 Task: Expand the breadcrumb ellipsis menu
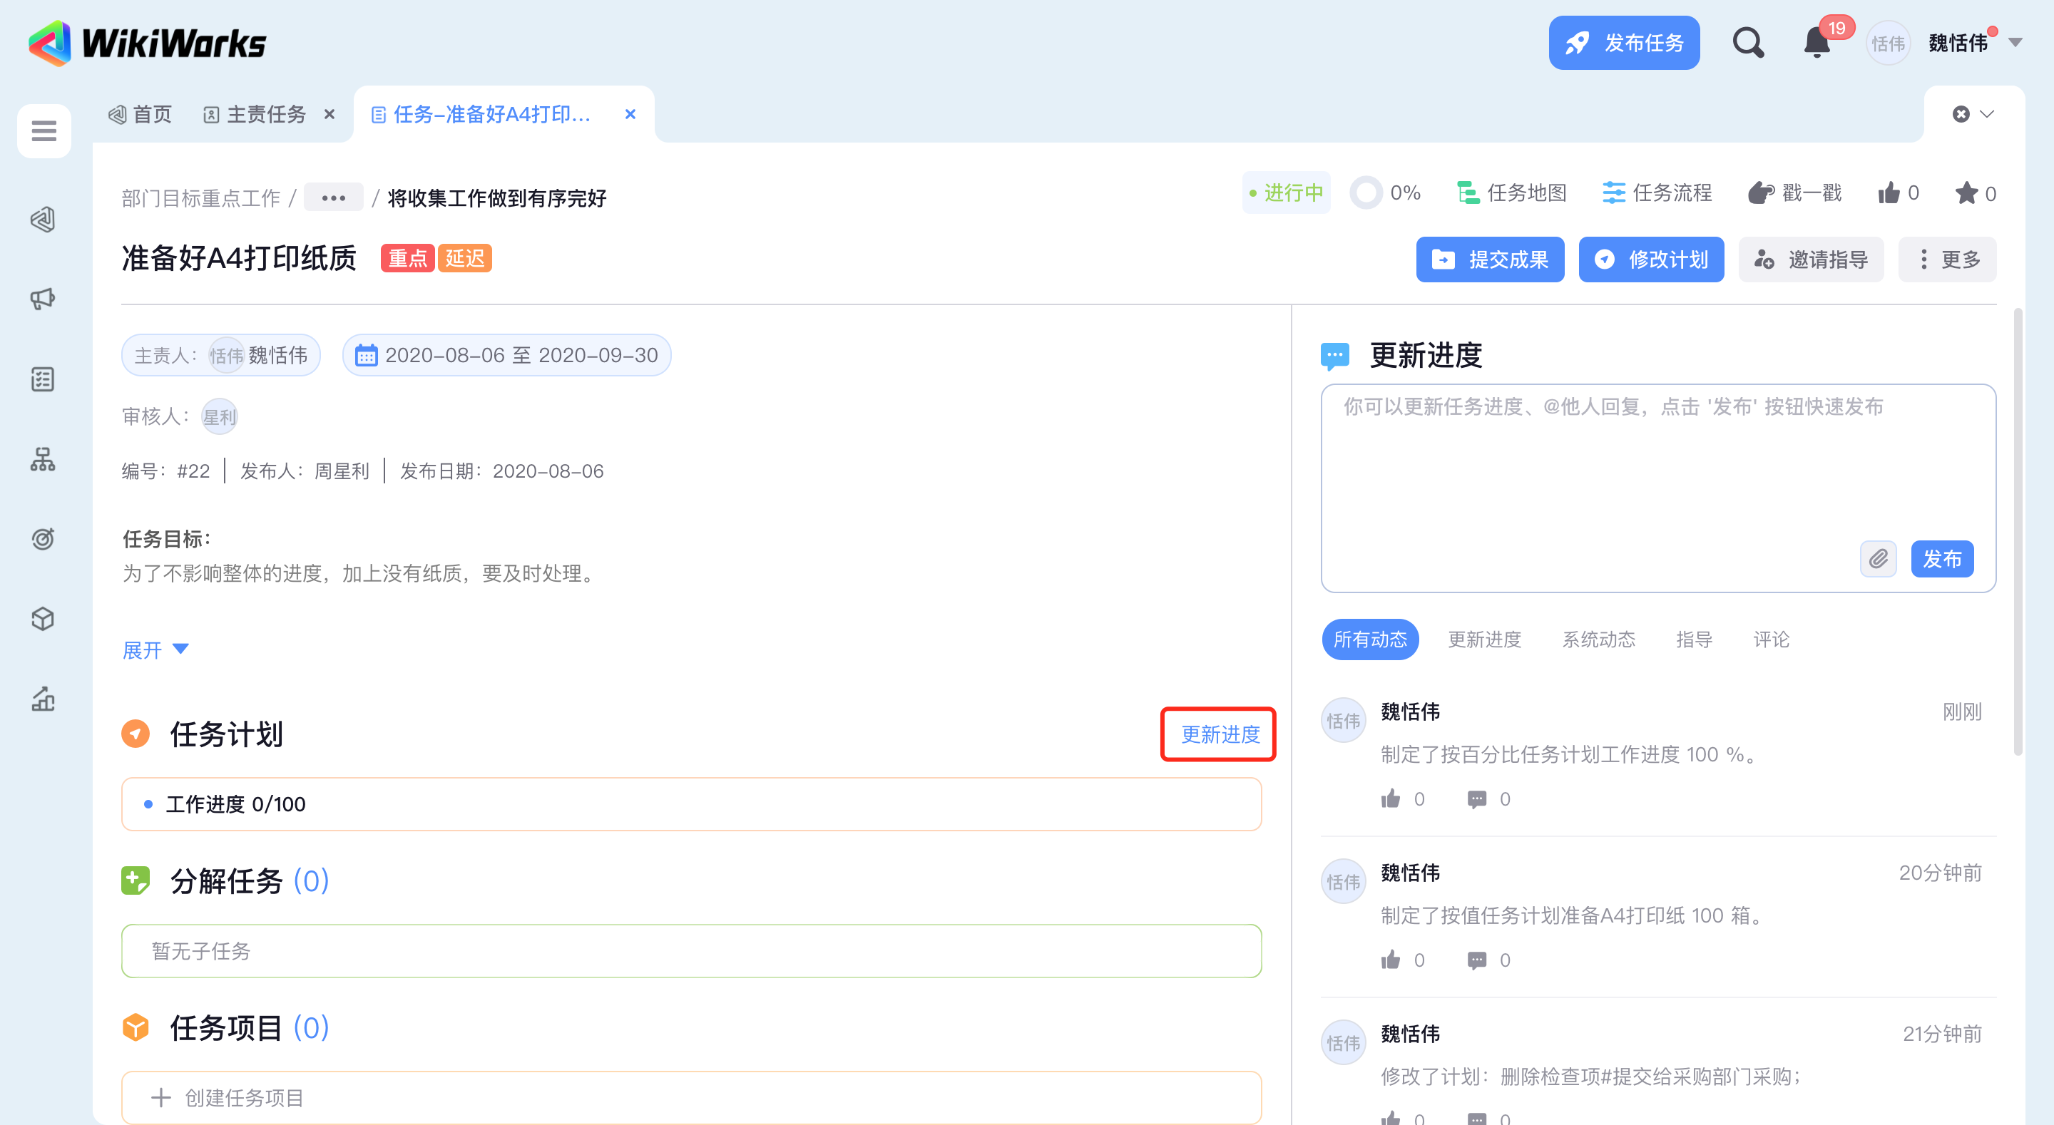coord(333,197)
